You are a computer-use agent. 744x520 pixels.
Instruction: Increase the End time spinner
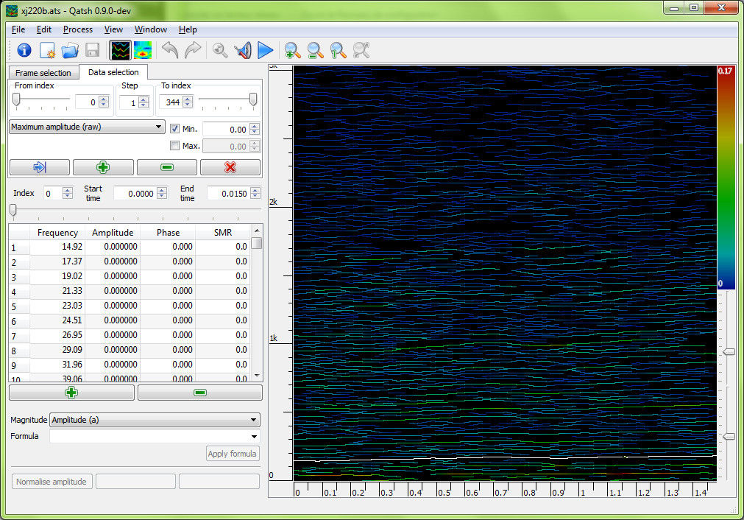pos(255,191)
